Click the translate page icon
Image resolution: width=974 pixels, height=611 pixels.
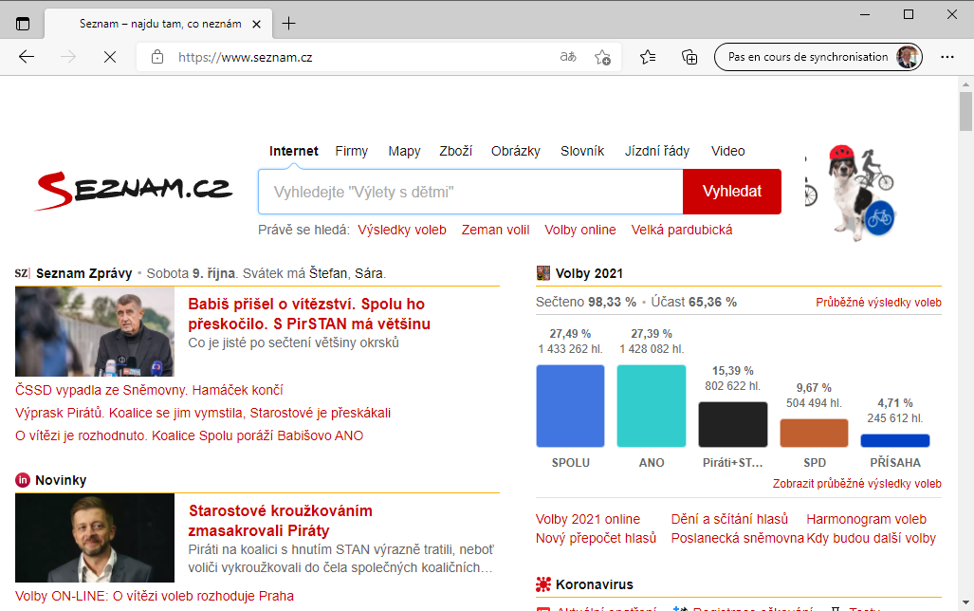(x=568, y=57)
